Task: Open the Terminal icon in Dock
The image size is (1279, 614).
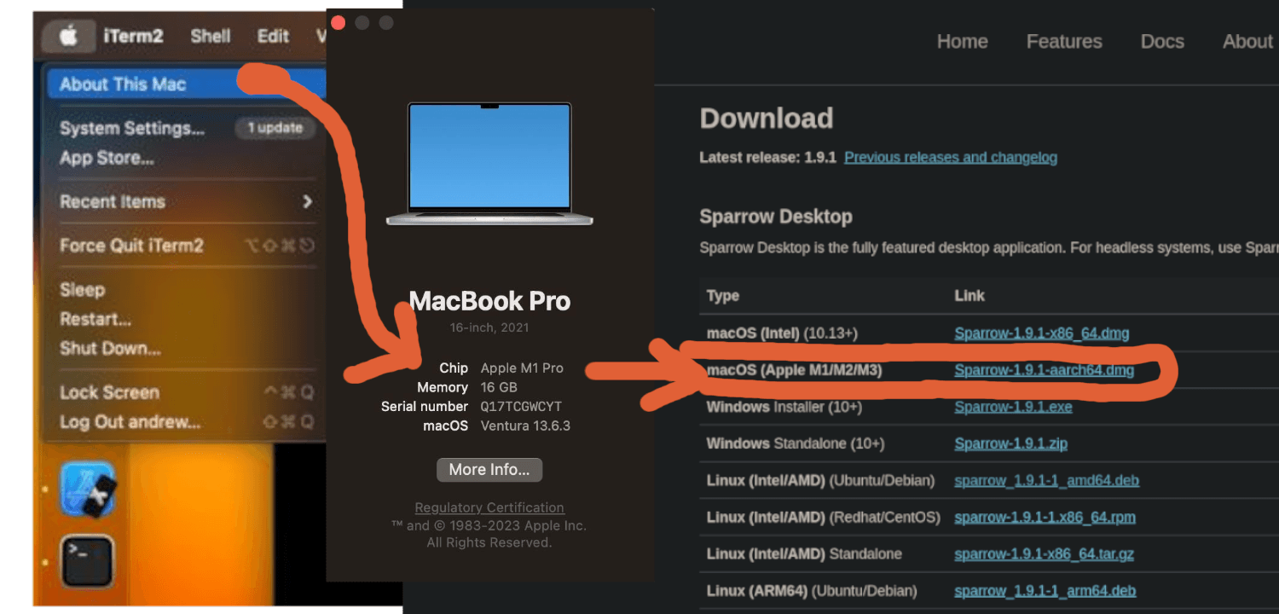Action: [87, 561]
